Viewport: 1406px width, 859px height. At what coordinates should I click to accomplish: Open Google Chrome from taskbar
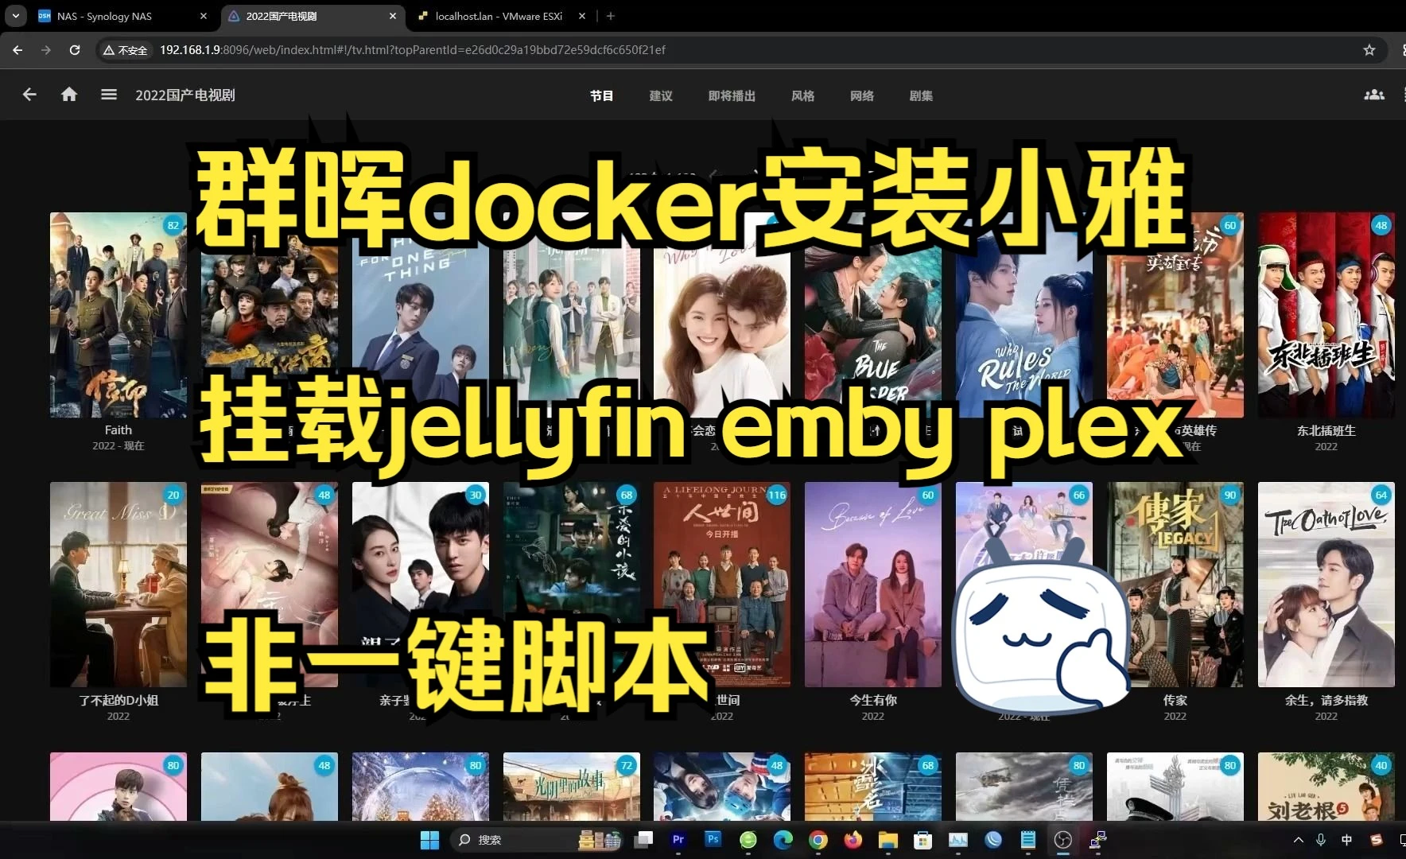(818, 840)
